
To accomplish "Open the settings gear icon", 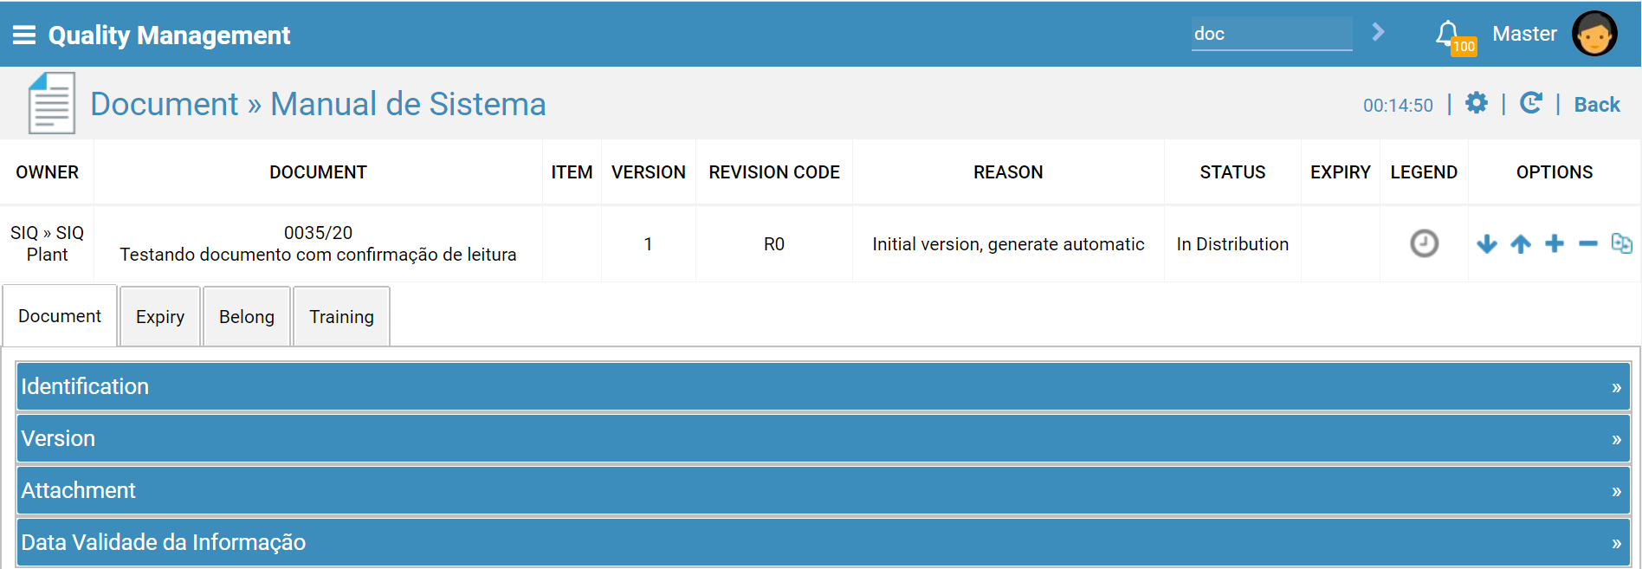I will [1477, 103].
